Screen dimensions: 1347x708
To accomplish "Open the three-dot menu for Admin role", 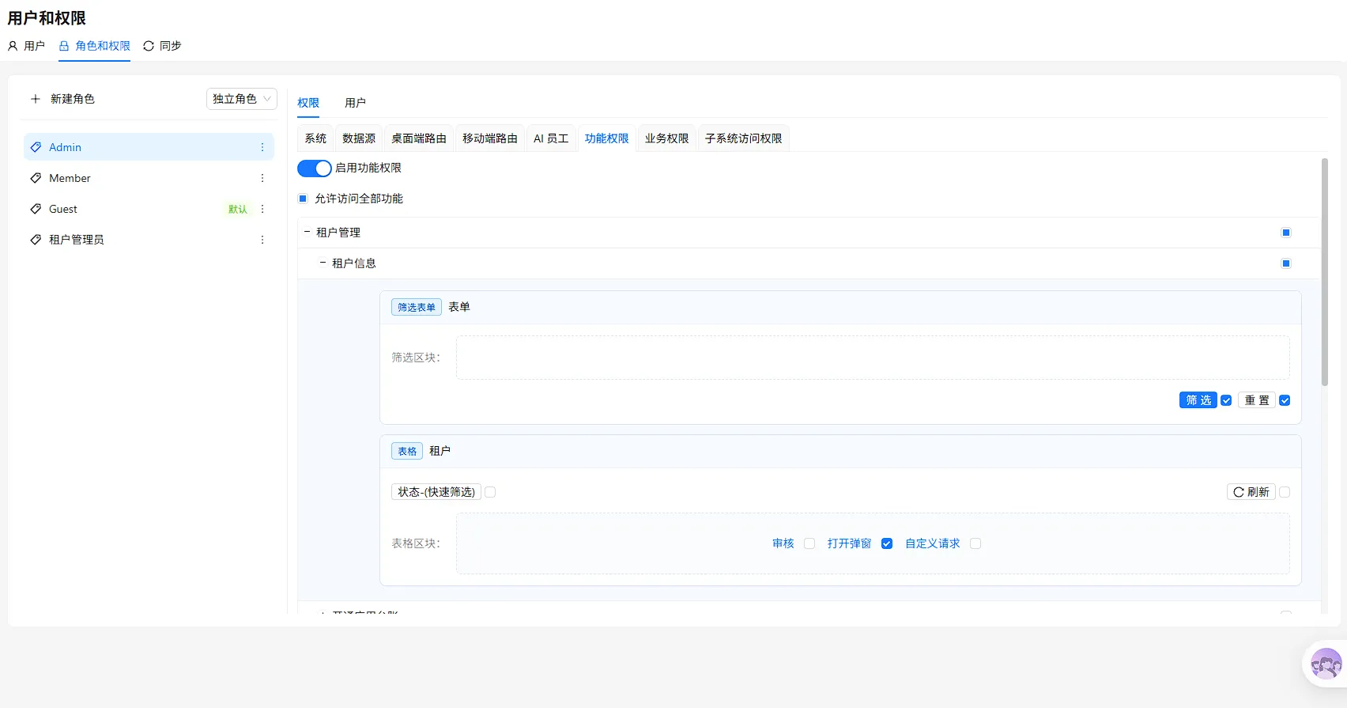I will 262,147.
